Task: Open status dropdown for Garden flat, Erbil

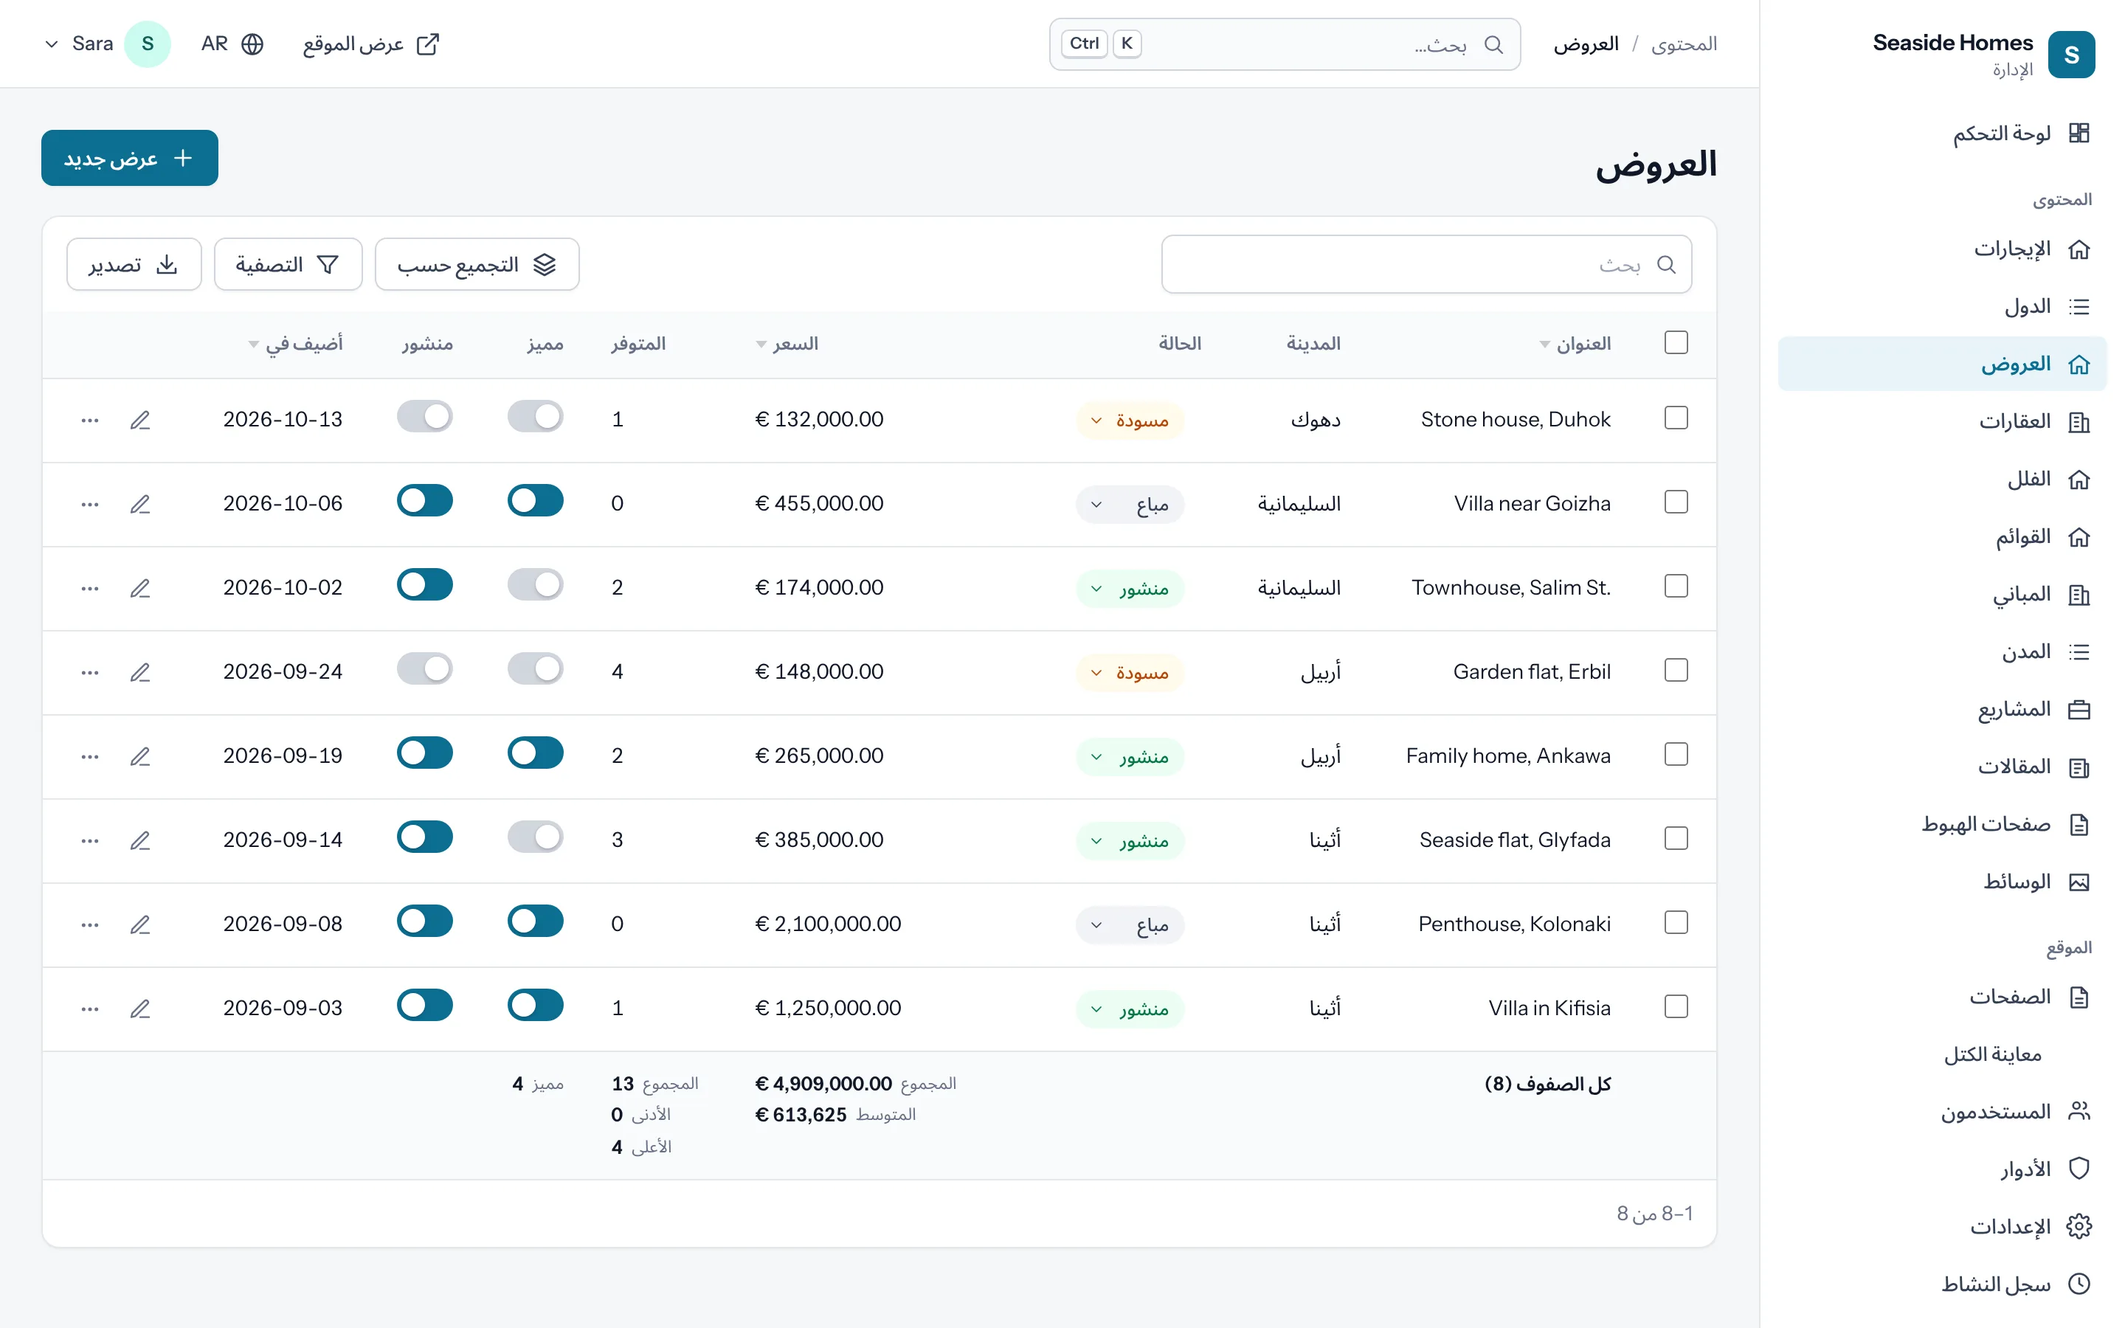Action: coord(1130,673)
